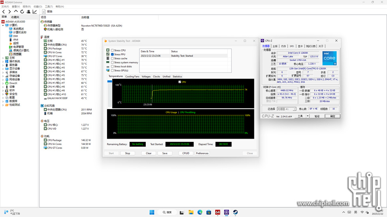Click the blue temperature graph scale bar
Screen dimensions: 387x217
tap(110, 82)
